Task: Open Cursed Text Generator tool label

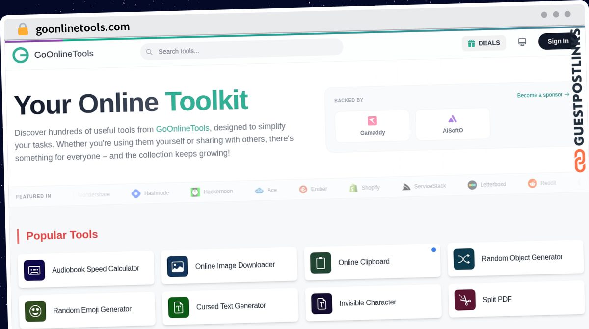Action: (231, 306)
